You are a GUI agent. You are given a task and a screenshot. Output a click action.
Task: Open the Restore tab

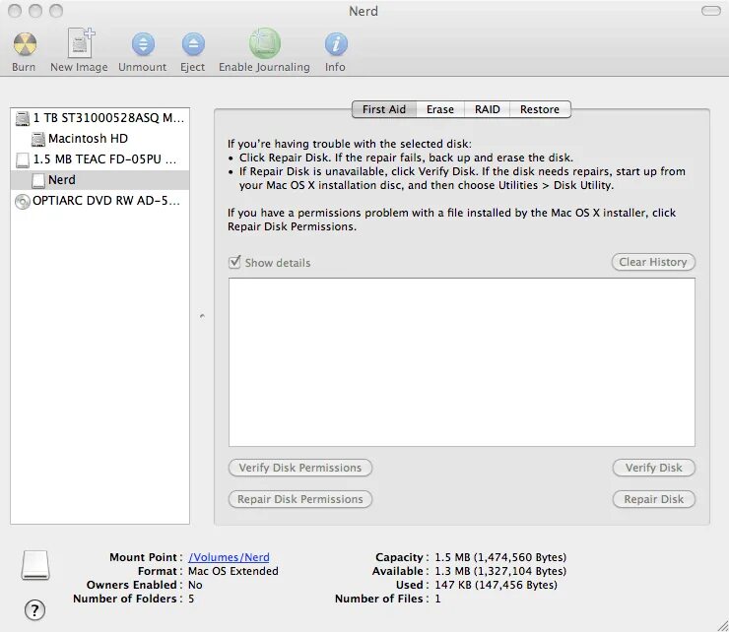pyautogui.click(x=540, y=109)
